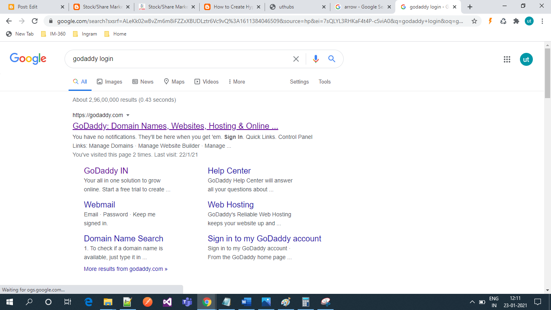The height and width of the screenshot is (310, 551).
Task: Open the Paint palette app in taskbar
Action: 286,302
